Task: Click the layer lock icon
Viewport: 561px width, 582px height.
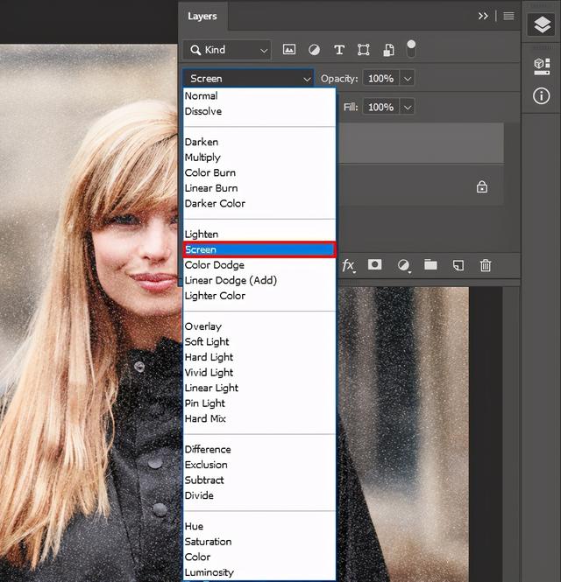Action: [482, 186]
